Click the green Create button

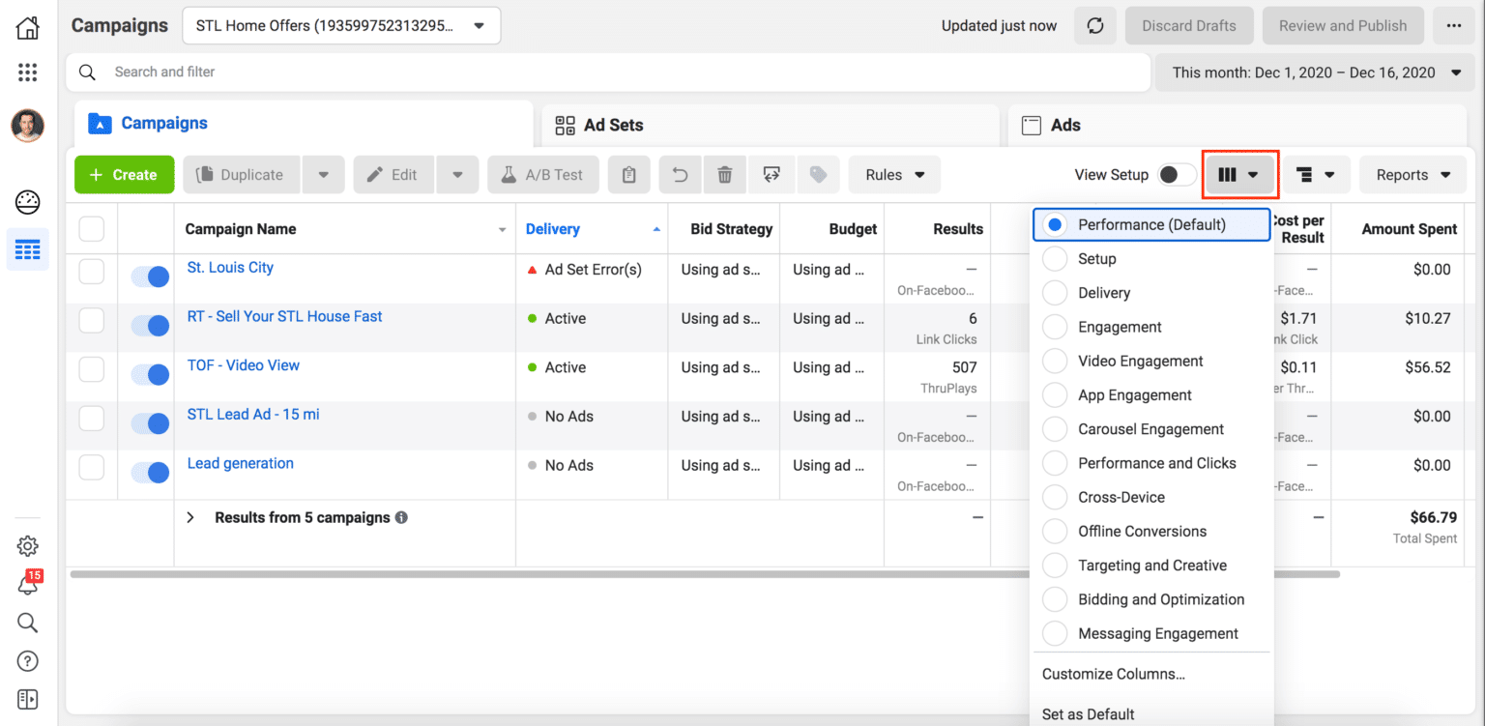(x=124, y=174)
